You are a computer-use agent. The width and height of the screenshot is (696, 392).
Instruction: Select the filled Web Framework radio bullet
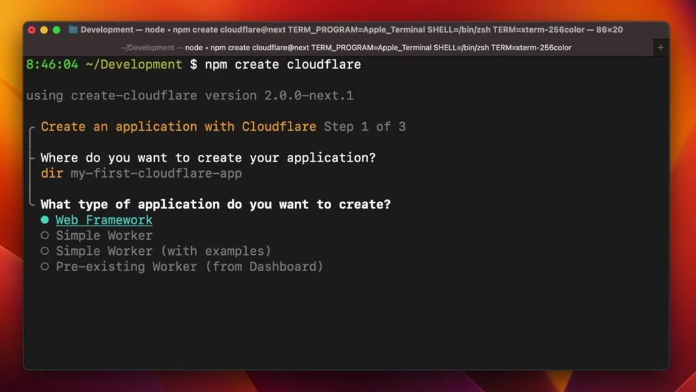(44, 220)
